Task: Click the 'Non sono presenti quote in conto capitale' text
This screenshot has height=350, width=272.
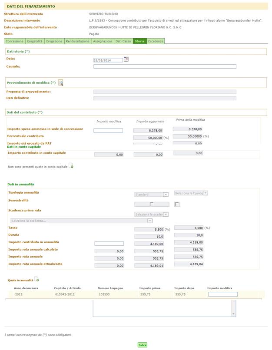Action: 37,167
